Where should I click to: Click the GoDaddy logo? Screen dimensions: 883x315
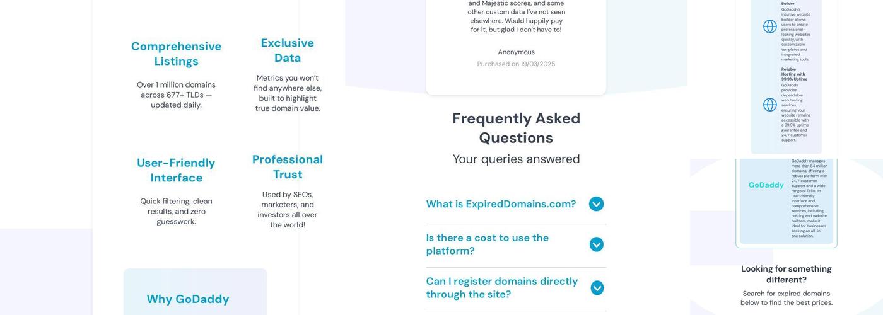tap(766, 185)
